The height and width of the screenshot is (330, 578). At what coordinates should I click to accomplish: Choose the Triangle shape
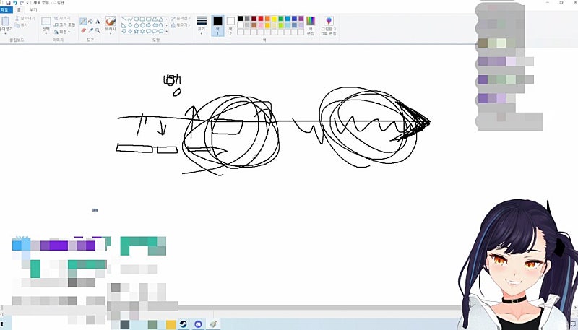(x=161, y=19)
